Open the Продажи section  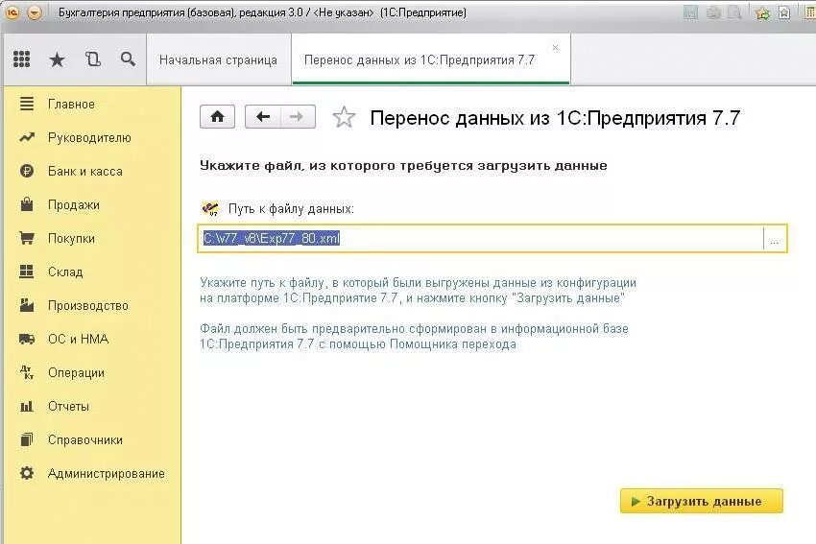[x=90, y=205]
